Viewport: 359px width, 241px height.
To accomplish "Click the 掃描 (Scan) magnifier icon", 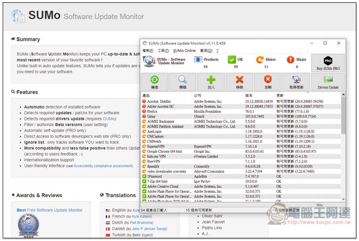I will pos(183,80).
